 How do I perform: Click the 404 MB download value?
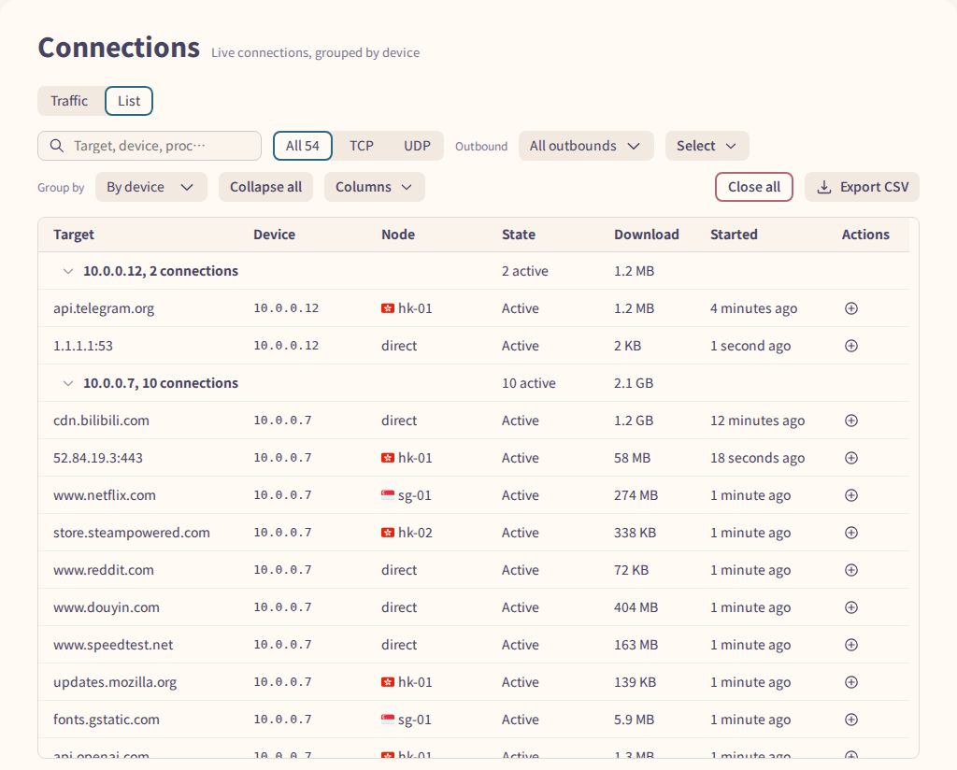636,607
